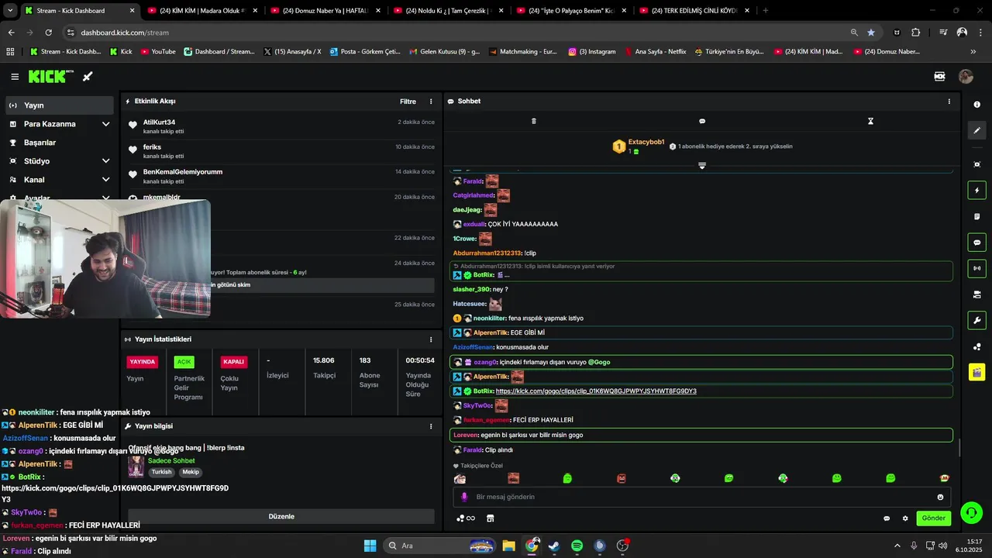Click the pin icon next to Kick logo
The height and width of the screenshot is (558, 992).
[x=88, y=77]
